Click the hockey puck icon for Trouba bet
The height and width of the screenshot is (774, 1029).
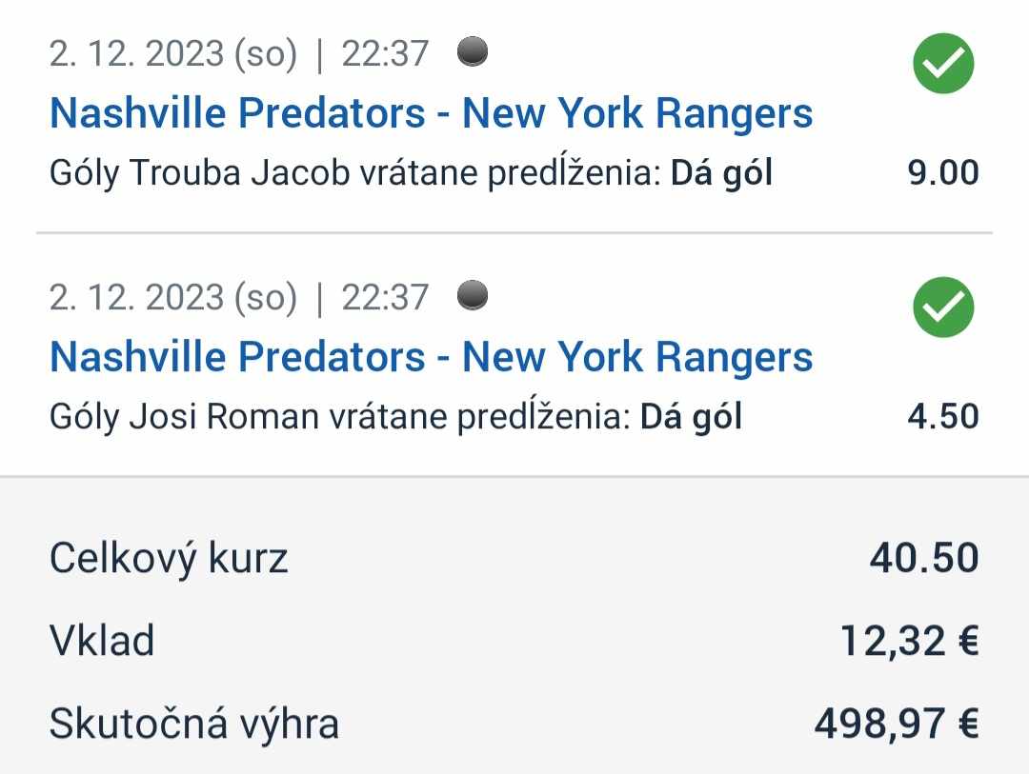[x=473, y=51]
